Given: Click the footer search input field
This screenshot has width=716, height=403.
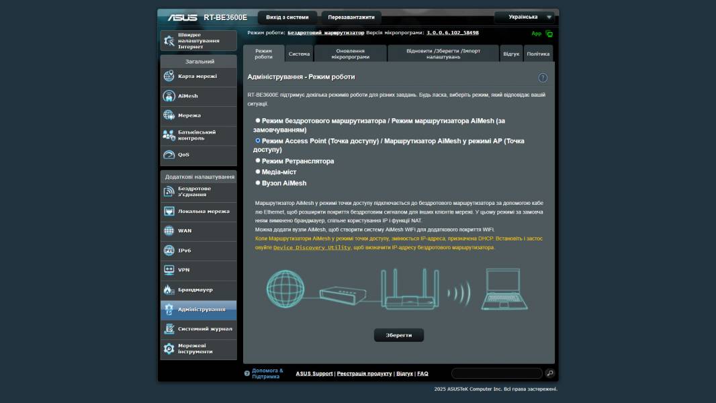Looking at the screenshot, I should [497, 373].
